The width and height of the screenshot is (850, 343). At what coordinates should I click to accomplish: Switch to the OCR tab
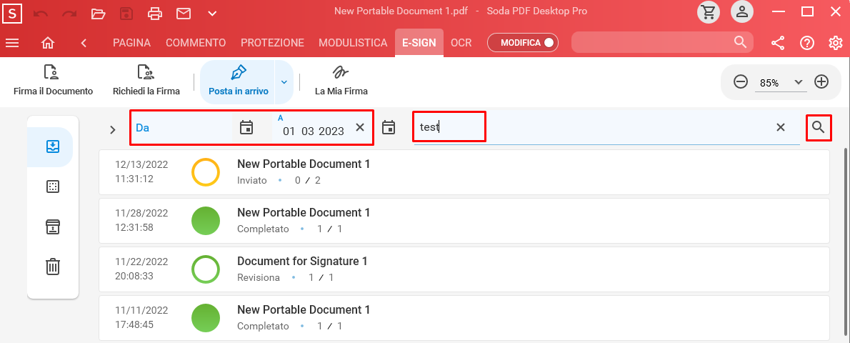click(x=461, y=43)
